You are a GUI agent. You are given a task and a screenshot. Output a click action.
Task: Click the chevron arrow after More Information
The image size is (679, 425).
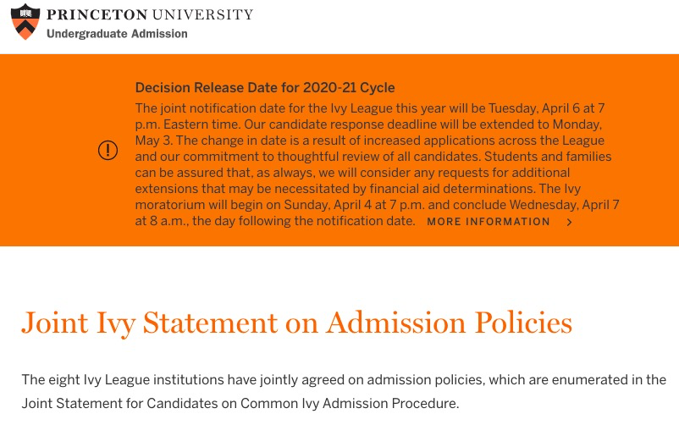[569, 223]
